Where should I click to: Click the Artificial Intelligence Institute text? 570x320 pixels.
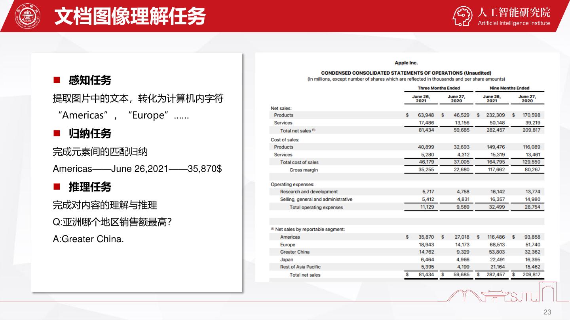point(514,23)
